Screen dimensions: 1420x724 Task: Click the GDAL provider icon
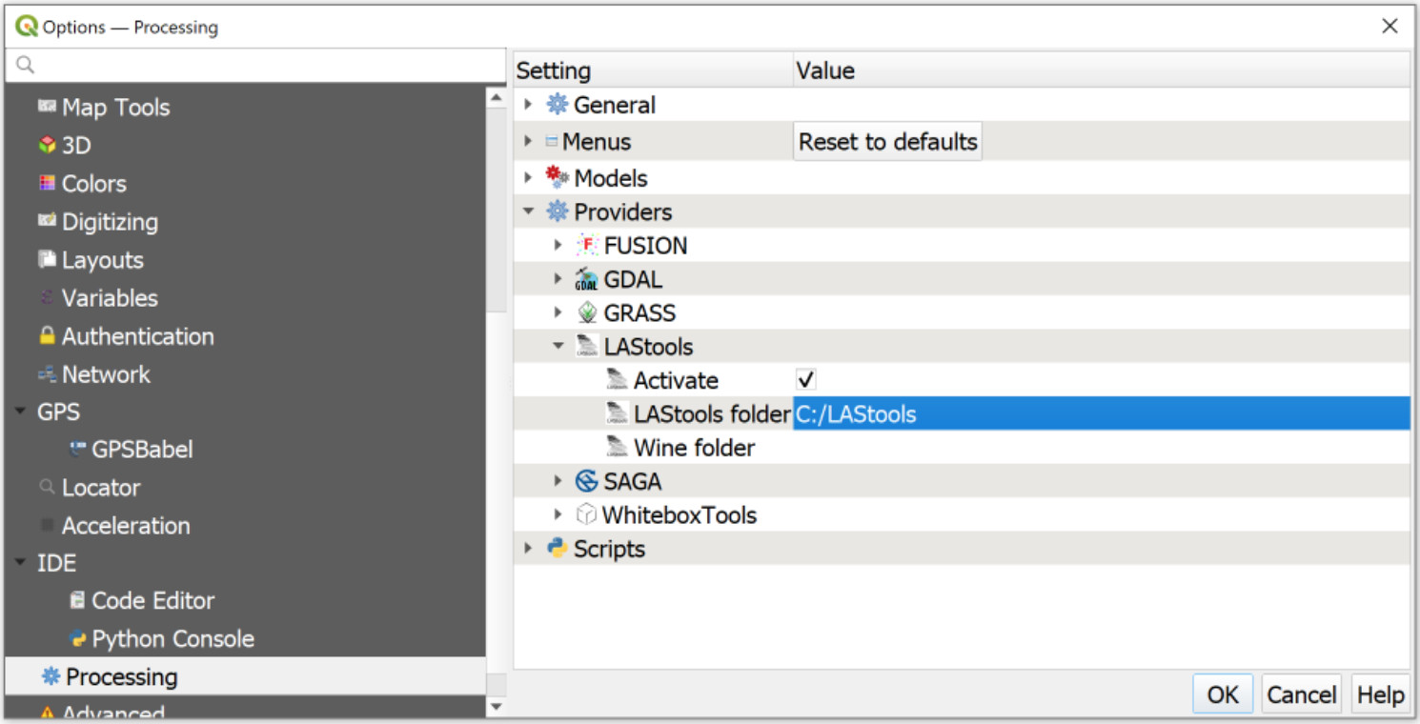point(587,279)
